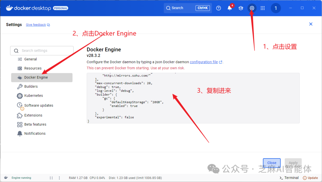Click the "experimental": false line

pyautogui.click(x=114, y=117)
